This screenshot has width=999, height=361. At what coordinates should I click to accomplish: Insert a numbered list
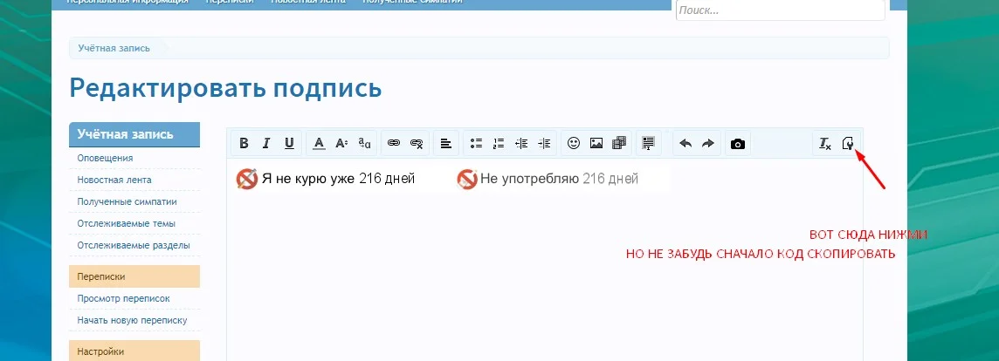pos(499,143)
